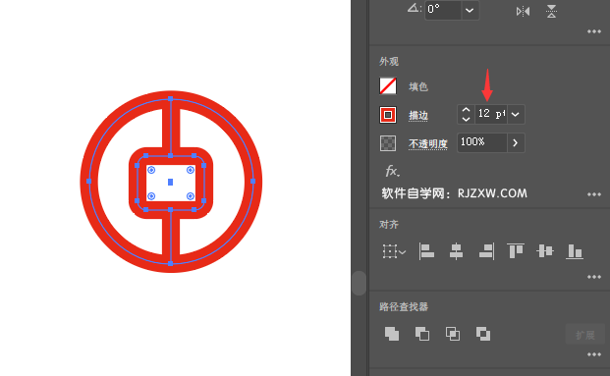Image resolution: width=610 pixels, height=376 pixels.
Task: Decrease stroke weight with down stepper arrow
Action: [x=466, y=119]
